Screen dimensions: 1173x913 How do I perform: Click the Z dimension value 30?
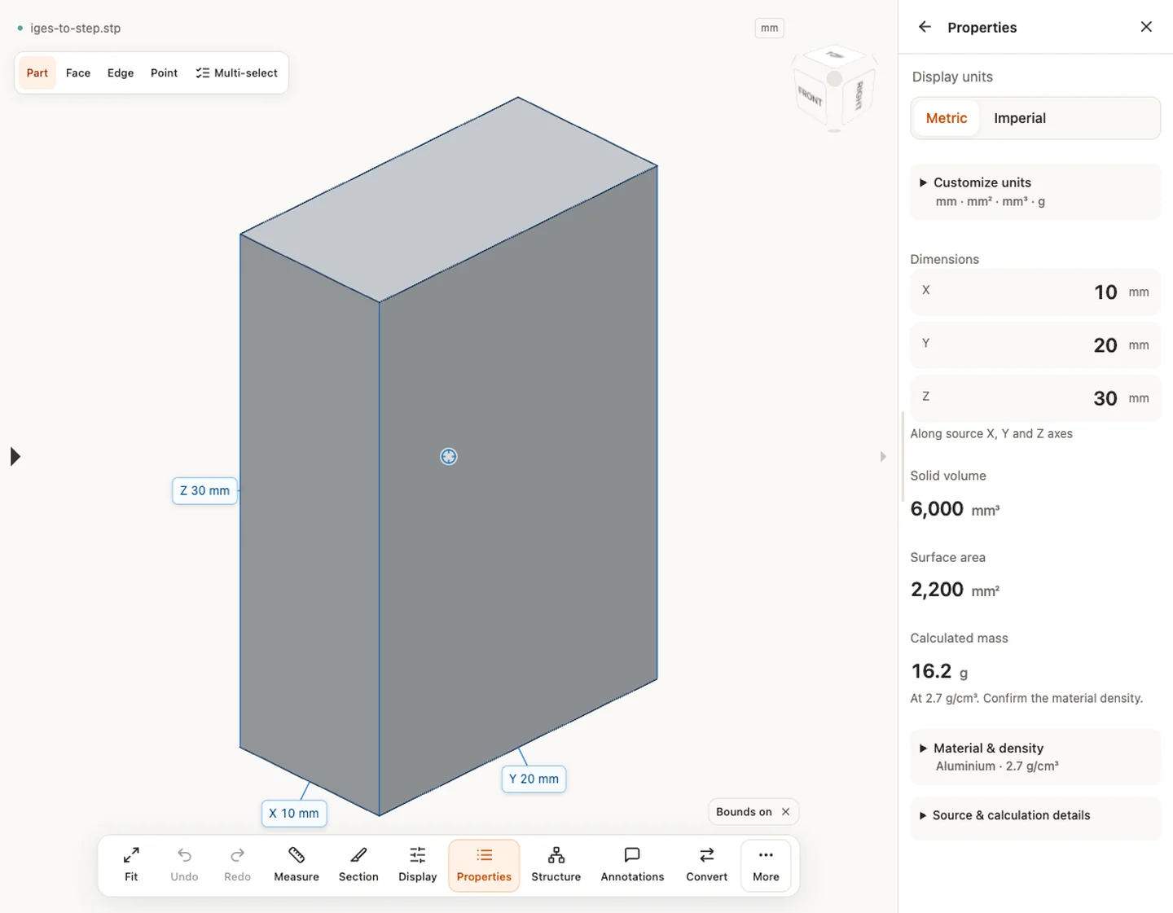pyautogui.click(x=1105, y=398)
